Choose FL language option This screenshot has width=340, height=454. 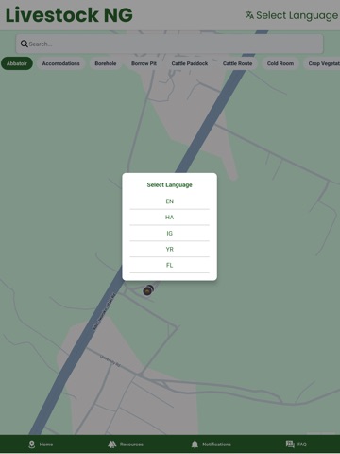point(169,265)
